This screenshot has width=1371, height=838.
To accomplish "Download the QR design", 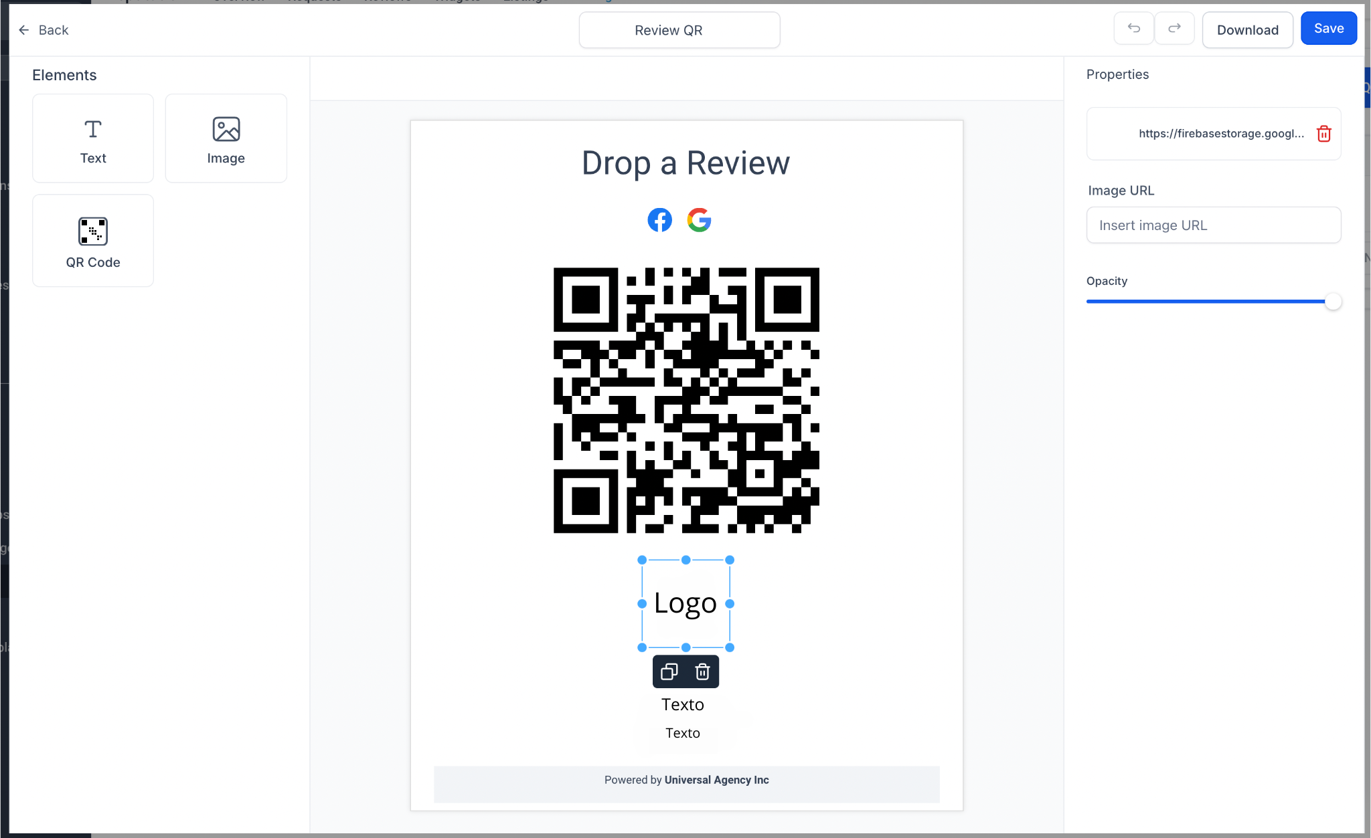I will (1247, 30).
